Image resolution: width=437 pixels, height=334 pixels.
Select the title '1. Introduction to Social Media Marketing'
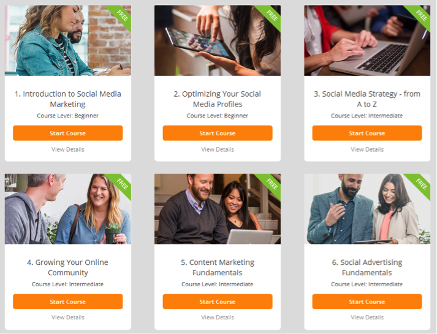(x=67, y=98)
